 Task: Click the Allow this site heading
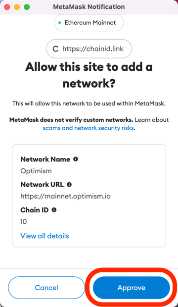(89, 75)
